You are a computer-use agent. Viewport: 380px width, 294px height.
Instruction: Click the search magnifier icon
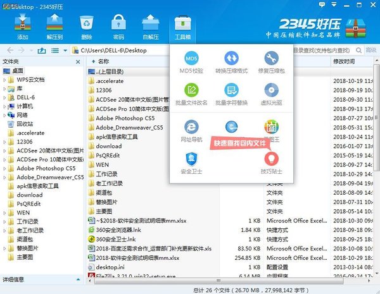pyautogui.click(x=358, y=51)
